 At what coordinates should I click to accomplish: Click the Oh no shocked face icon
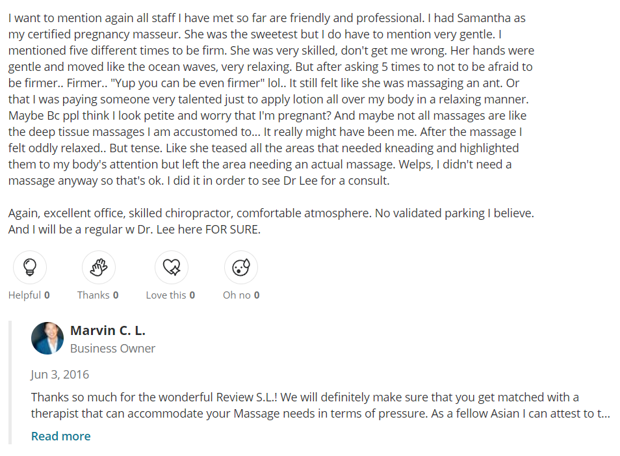point(241,267)
